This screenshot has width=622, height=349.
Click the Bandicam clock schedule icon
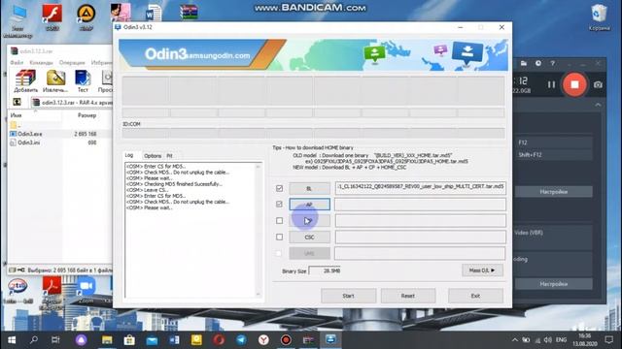537,63
